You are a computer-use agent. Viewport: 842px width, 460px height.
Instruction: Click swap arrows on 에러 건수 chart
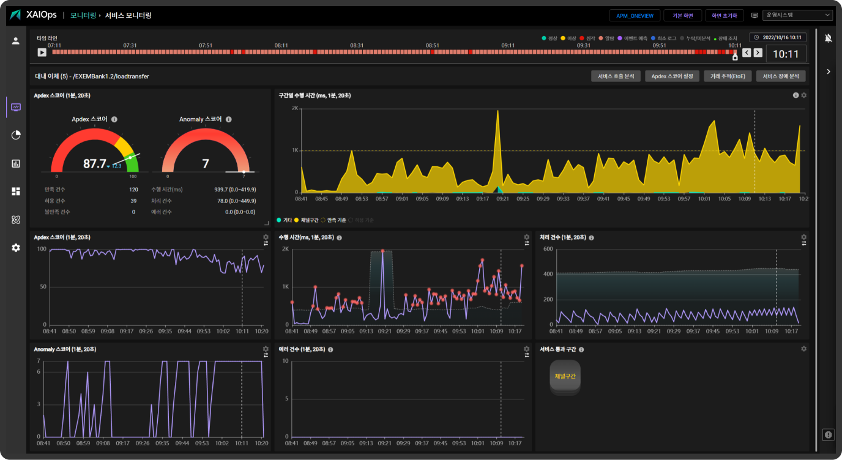526,355
